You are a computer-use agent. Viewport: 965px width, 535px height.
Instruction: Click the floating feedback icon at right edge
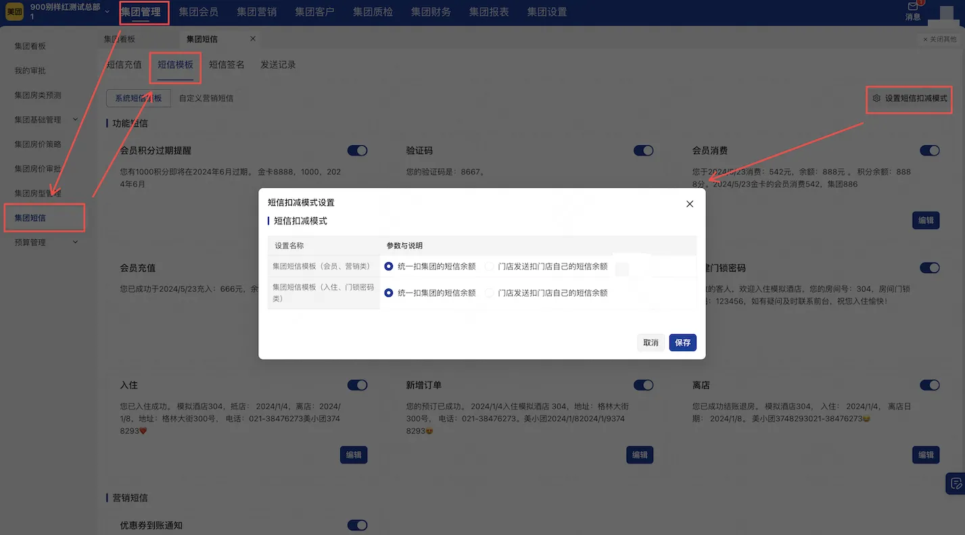coord(956,483)
